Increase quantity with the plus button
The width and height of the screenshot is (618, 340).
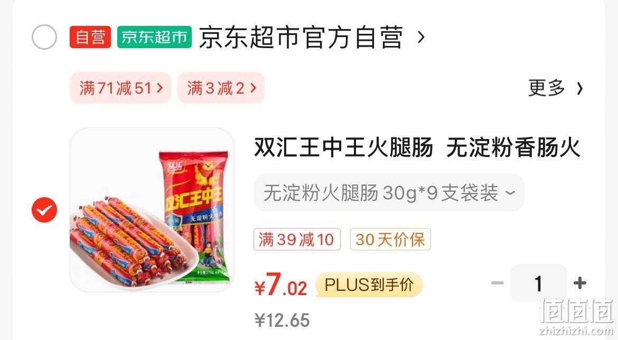point(580,283)
